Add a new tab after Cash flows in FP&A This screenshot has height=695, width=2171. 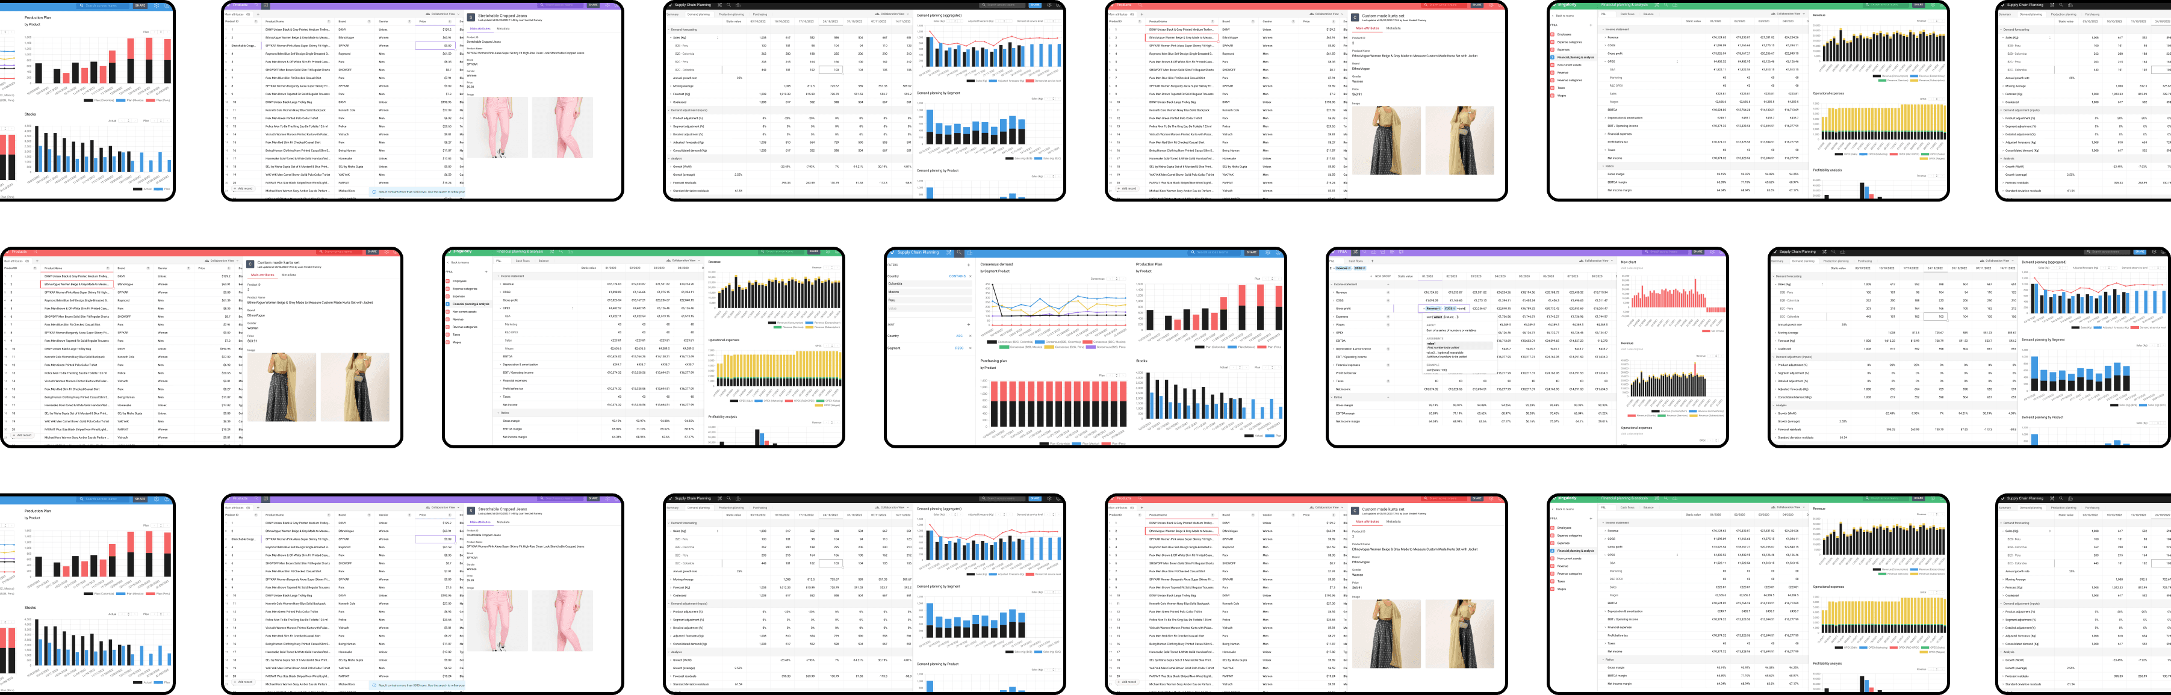coord(1372,261)
